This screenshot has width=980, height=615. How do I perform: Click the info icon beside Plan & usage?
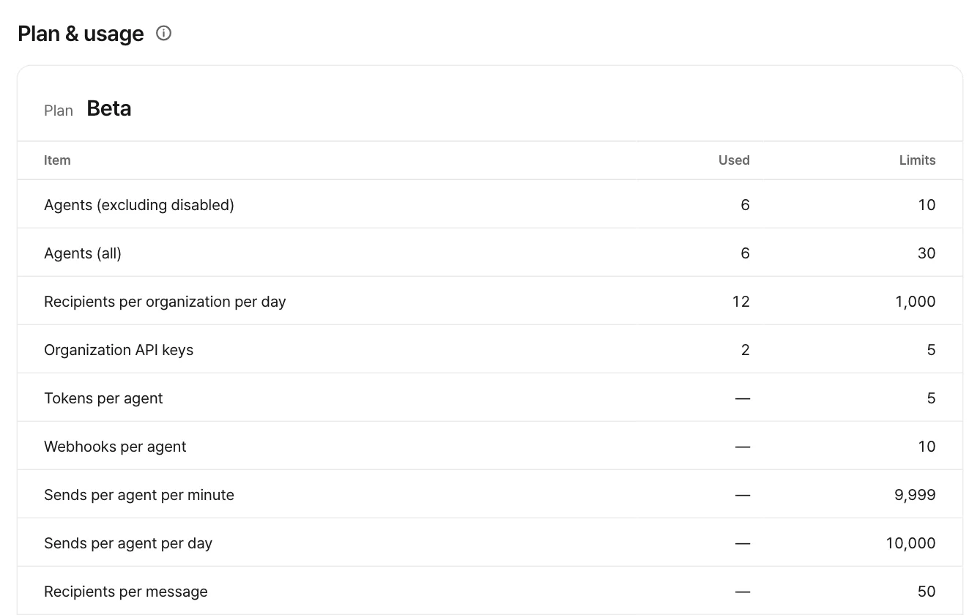click(x=164, y=33)
